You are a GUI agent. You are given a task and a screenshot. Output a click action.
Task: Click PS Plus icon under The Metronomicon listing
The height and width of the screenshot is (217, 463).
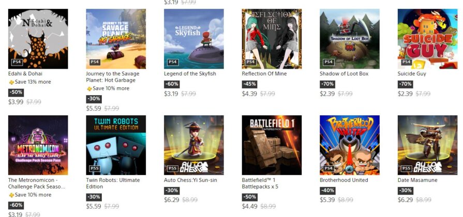click(x=11, y=195)
